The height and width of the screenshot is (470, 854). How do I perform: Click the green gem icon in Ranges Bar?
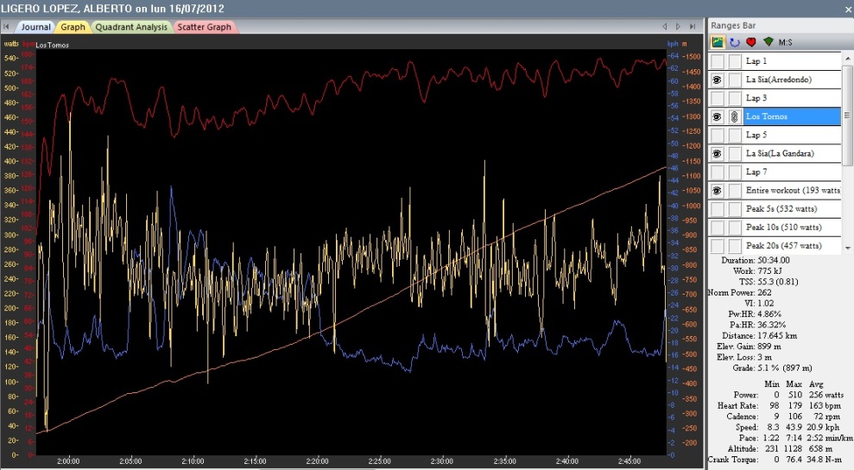coord(768,42)
